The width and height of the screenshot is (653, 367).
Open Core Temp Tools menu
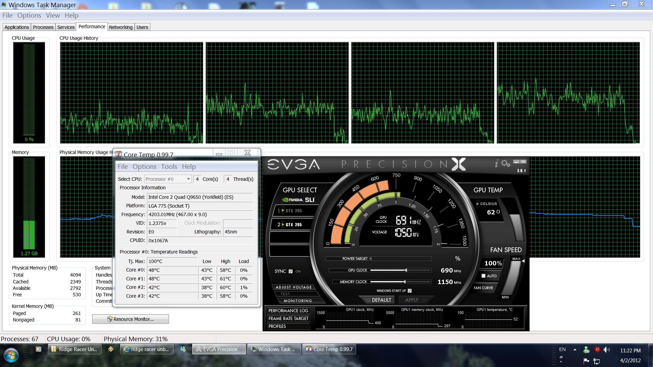[x=169, y=167]
